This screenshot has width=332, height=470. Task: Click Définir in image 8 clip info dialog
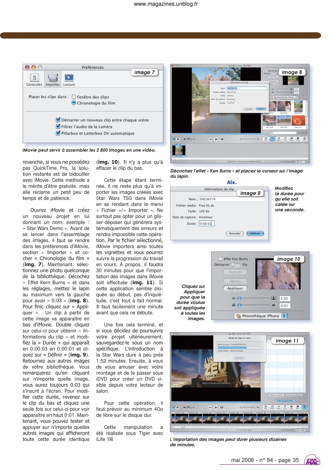(261, 109)
